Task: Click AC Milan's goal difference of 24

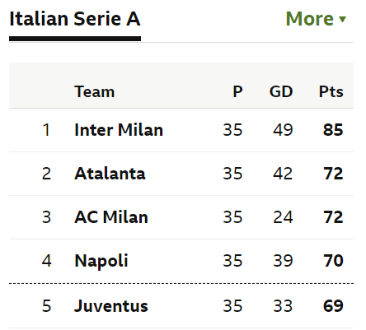Action: click(x=283, y=217)
